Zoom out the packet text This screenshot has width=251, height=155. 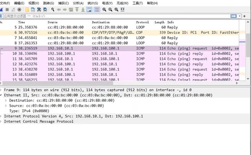[x=110, y=10]
